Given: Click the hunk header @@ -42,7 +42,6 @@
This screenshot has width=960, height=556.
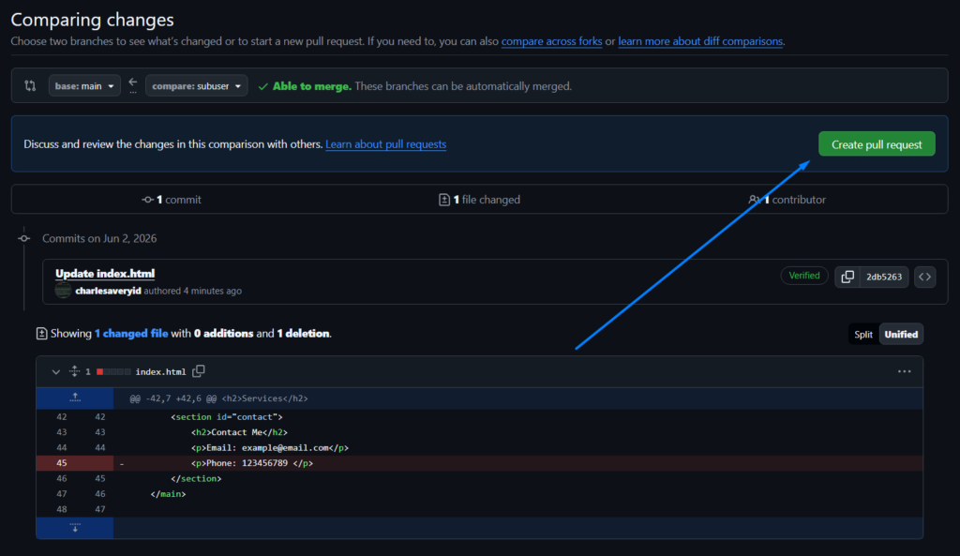Looking at the screenshot, I should pyautogui.click(x=218, y=398).
